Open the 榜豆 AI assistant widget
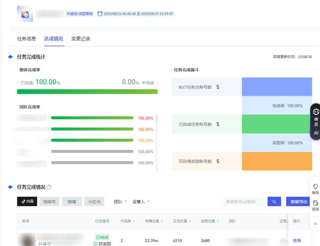Image resolution: width=320 pixels, height=246 pixels. [316, 122]
